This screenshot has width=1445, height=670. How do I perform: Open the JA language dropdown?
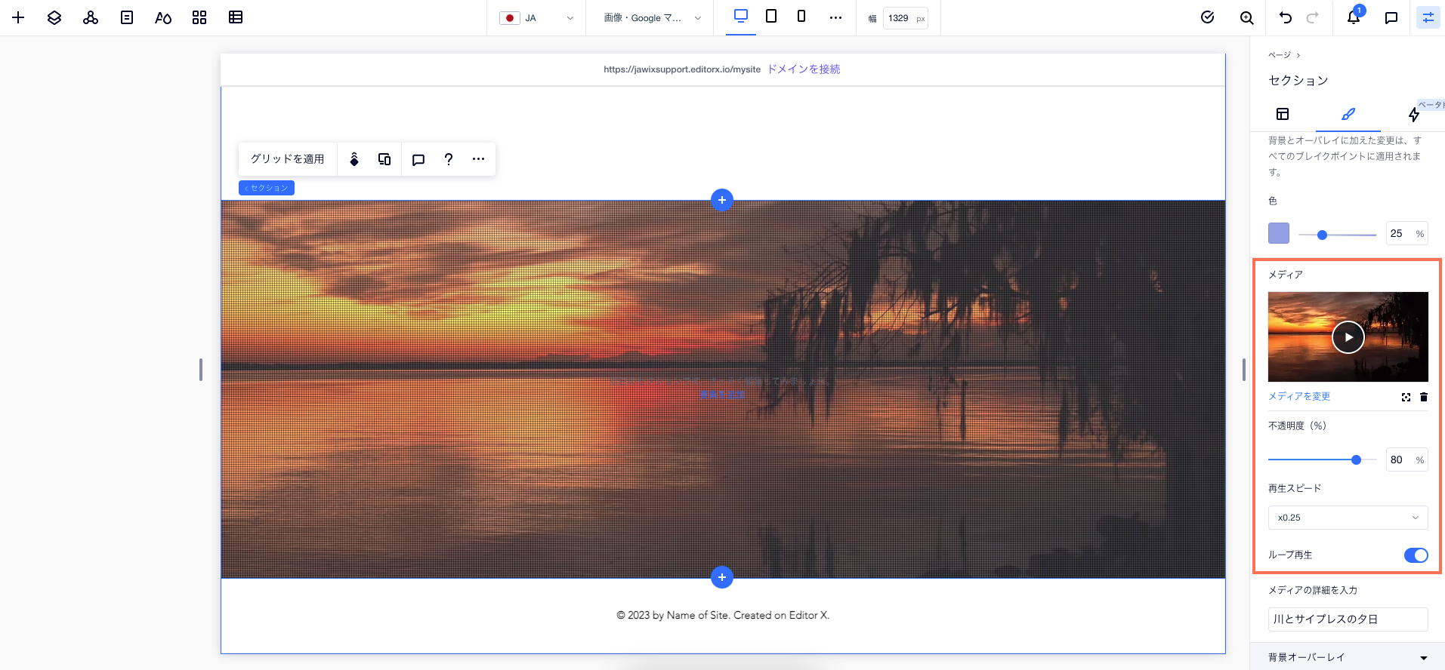[x=536, y=18]
